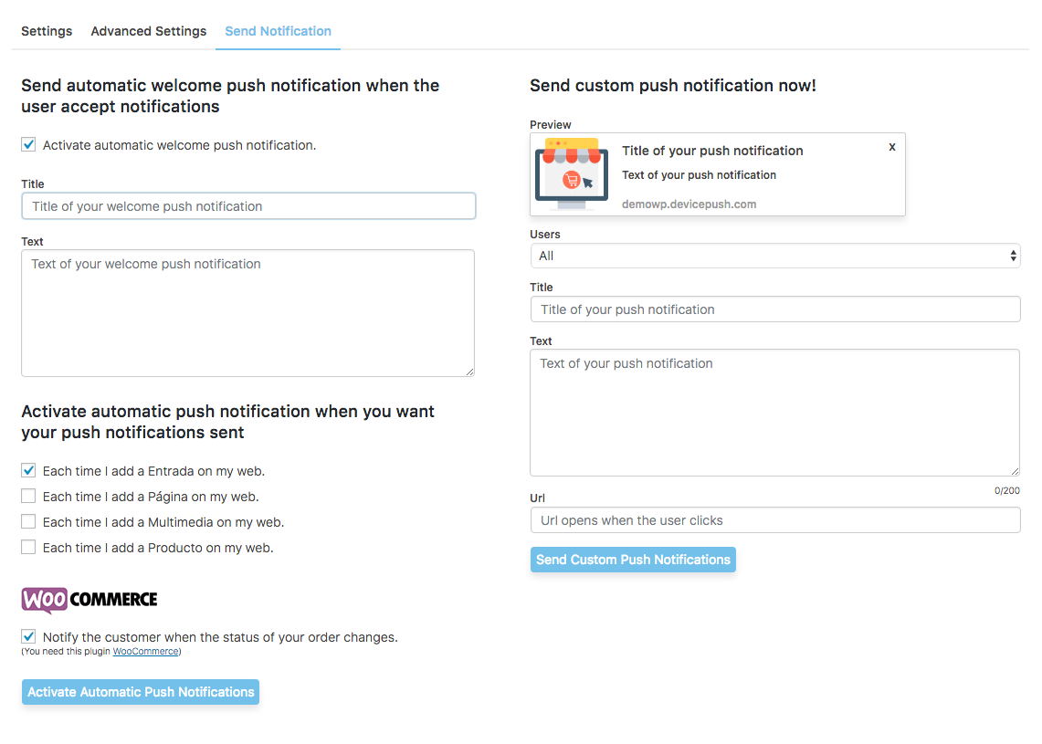Viewport: 1042px width, 744px height.
Task: Click the shop icon in notification preview
Action: tap(572, 174)
